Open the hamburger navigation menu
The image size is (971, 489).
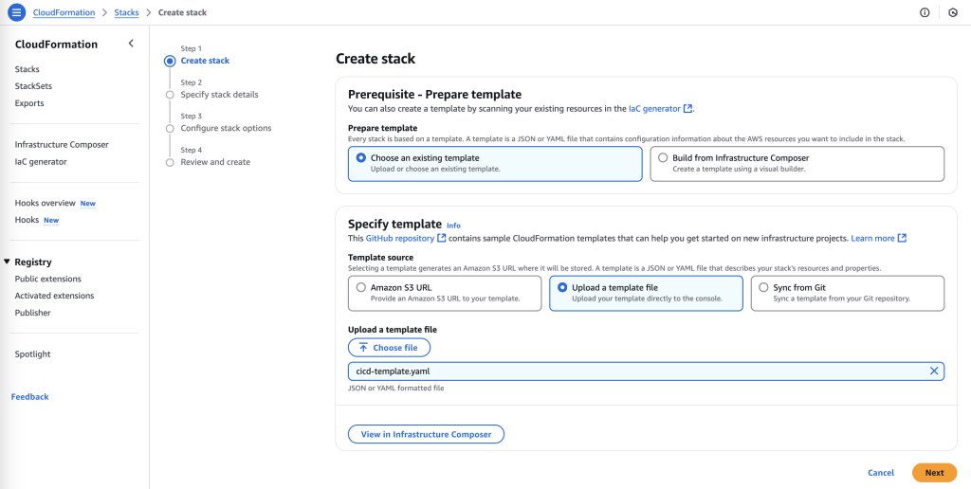[x=15, y=12]
